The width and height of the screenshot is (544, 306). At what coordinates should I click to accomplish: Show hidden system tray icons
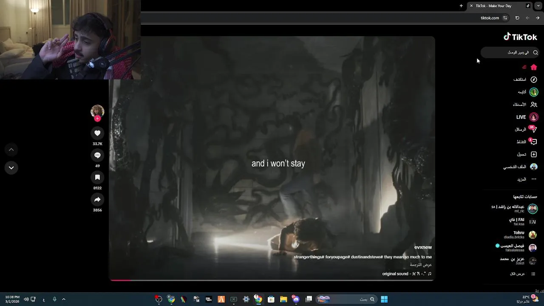[x=64, y=299]
